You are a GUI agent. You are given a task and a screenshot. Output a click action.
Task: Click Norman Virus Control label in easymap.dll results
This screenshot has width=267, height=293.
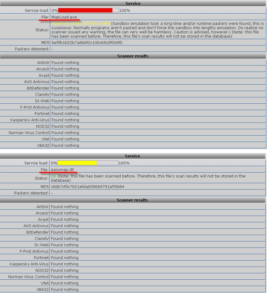(x=28, y=277)
